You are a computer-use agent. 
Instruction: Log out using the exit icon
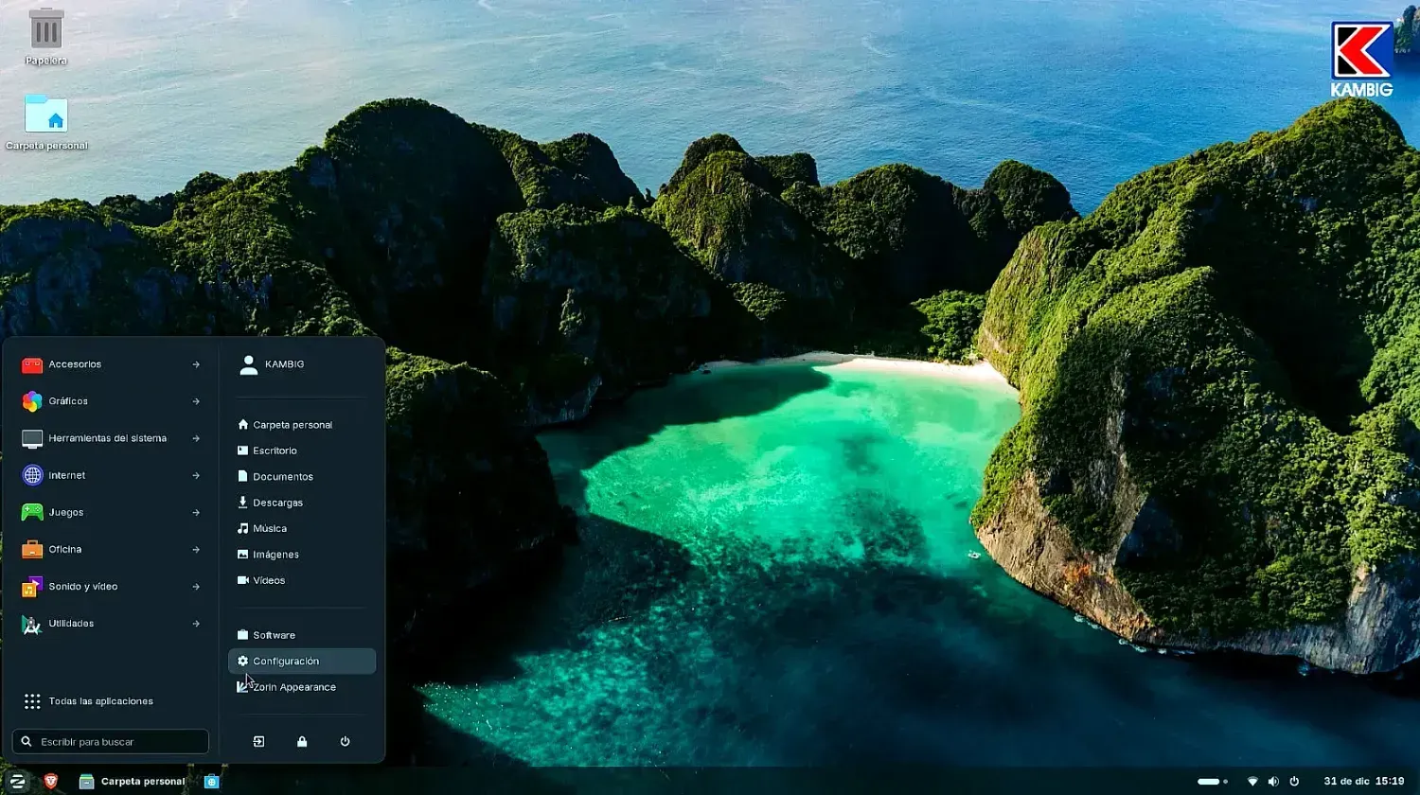pyautogui.click(x=258, y=741)
